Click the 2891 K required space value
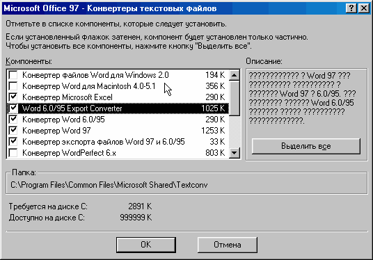 click(x=140, y=206)
